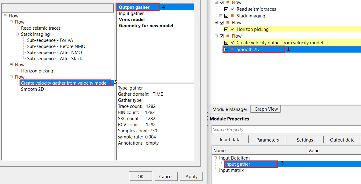Viewport: 361px width, 184px height.
Task: Click the OK button
Action: (x=140, y=176)
